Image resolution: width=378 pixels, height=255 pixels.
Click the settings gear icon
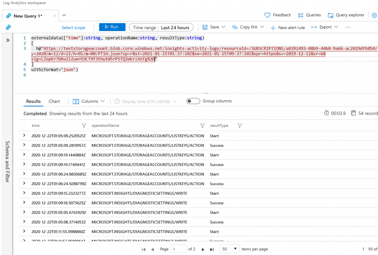(374, 15)
